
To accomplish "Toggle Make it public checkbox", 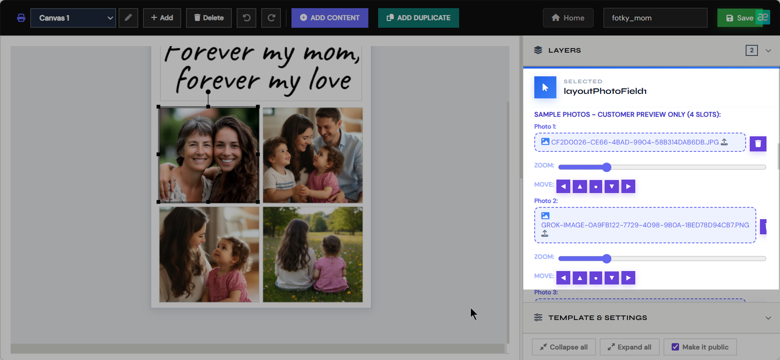I will (x=675, y=347).
